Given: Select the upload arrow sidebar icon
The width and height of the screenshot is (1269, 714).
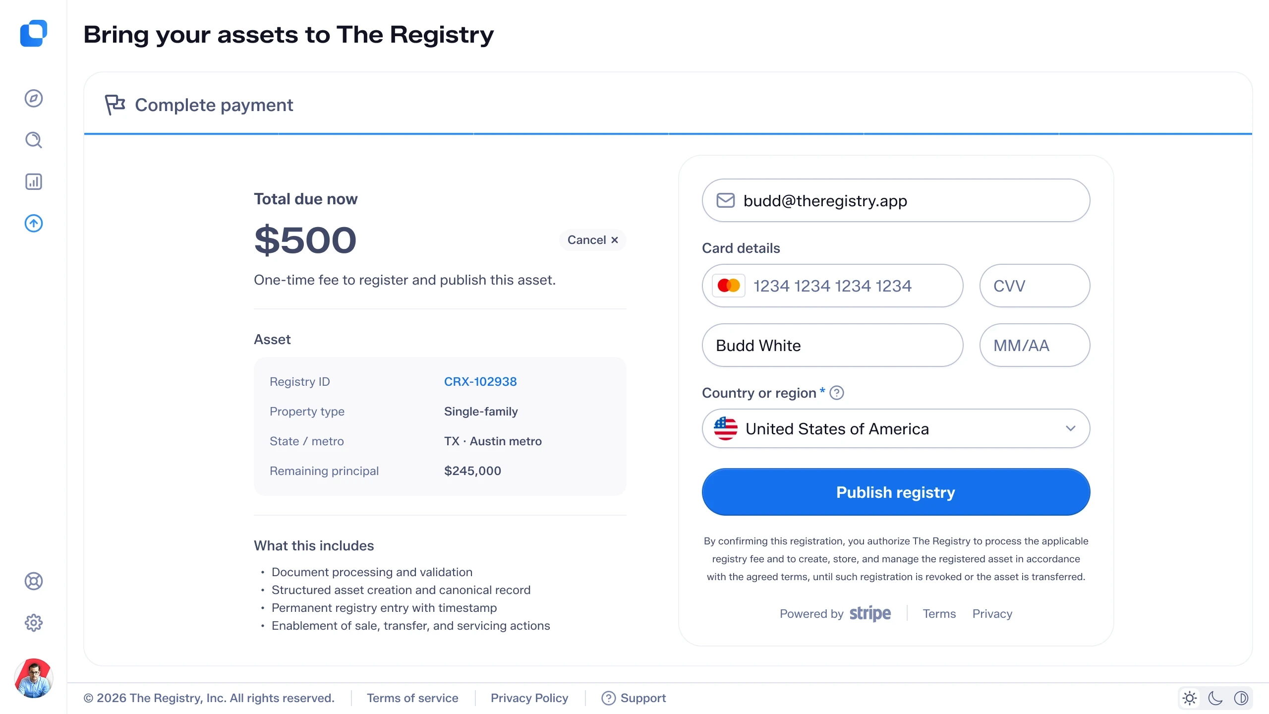Looking at the screenshot, I should pyautogui.click(x=34, y=223).
